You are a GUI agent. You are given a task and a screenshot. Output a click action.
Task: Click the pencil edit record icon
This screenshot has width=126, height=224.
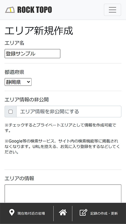(83, 212)
